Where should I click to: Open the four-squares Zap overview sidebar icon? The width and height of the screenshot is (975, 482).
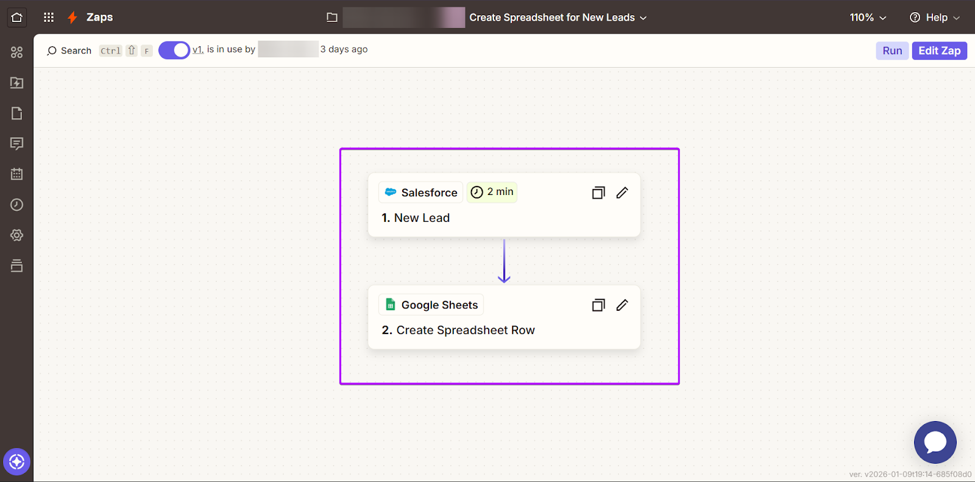click(17, 52)
